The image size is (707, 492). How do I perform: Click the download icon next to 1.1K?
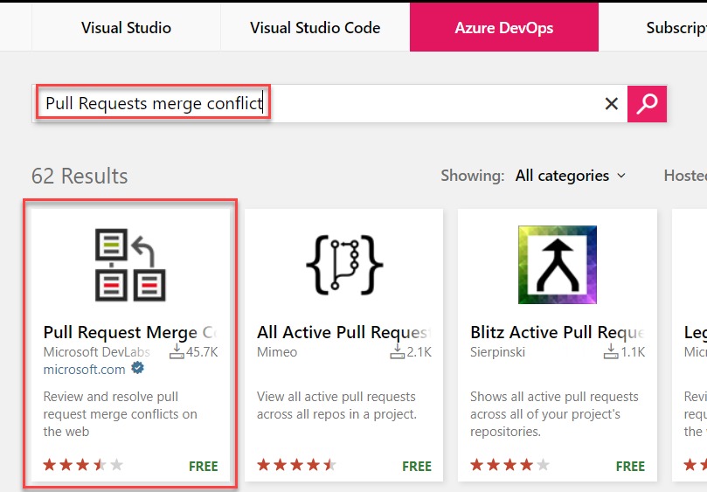pyautogui.click(x=611, y=352)
